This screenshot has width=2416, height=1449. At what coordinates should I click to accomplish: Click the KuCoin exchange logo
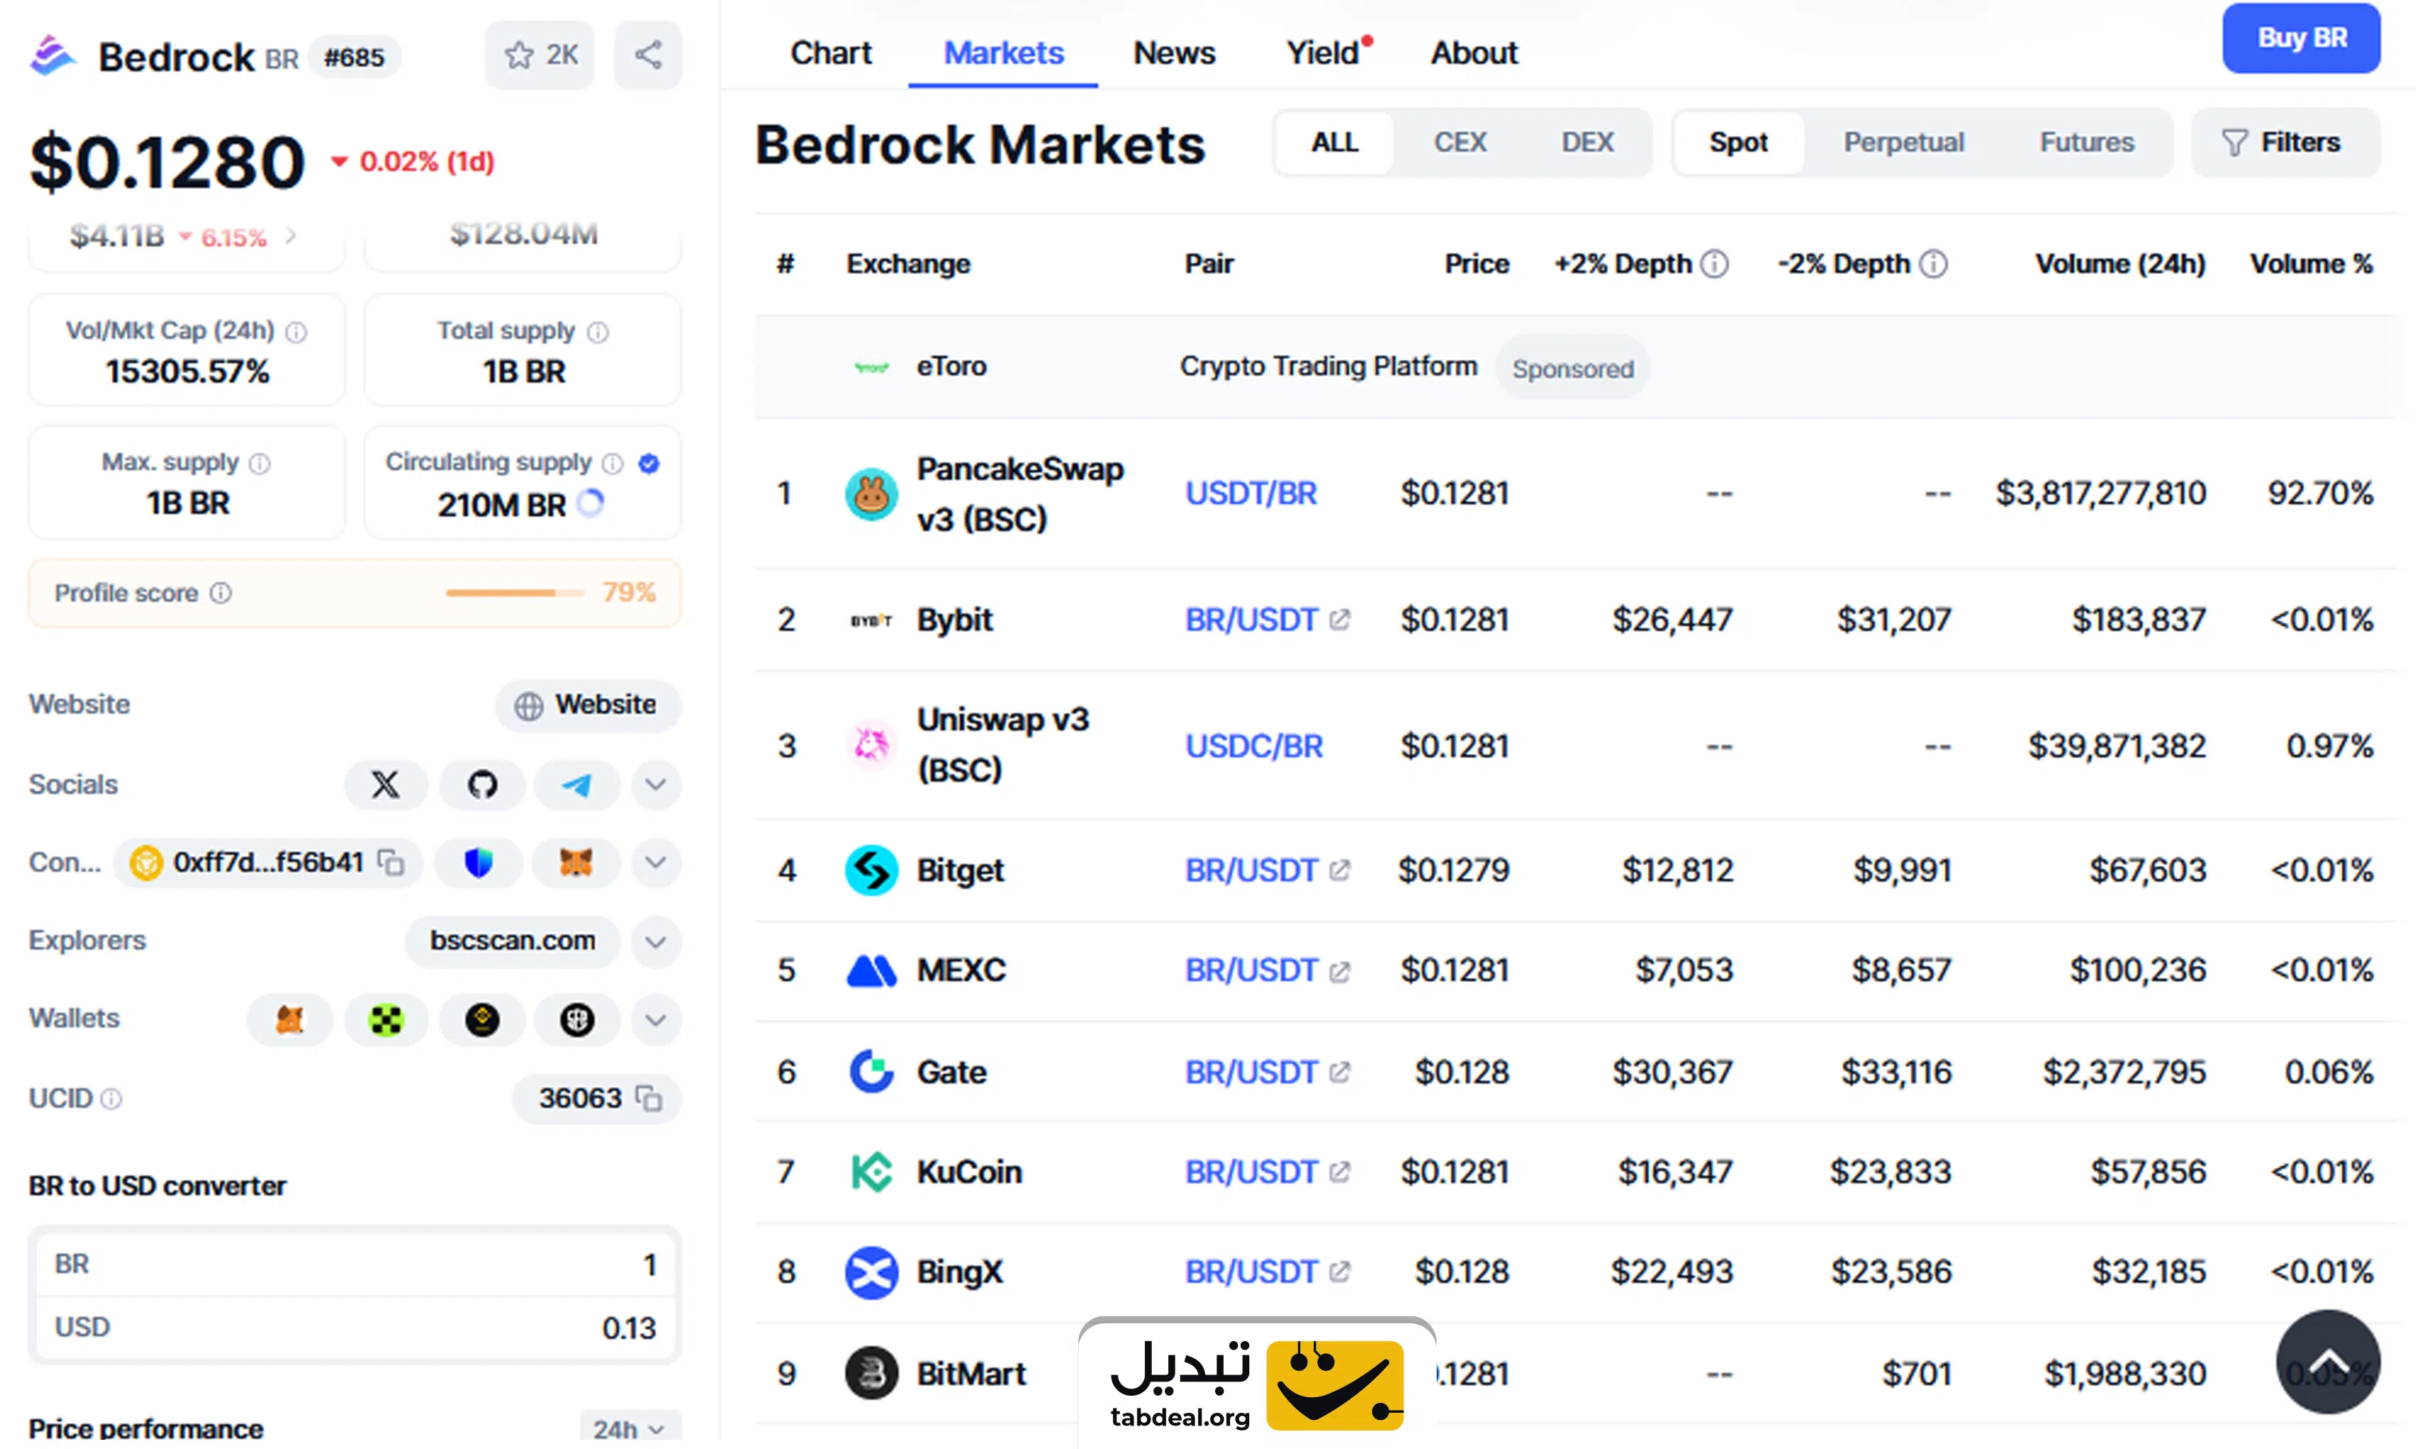(871, 1171)
